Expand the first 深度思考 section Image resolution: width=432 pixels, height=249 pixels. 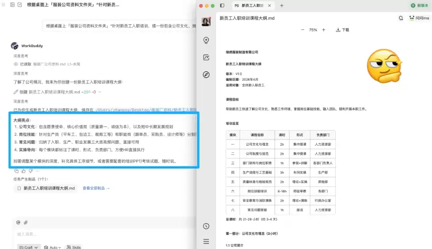click(x=21, y=56)
